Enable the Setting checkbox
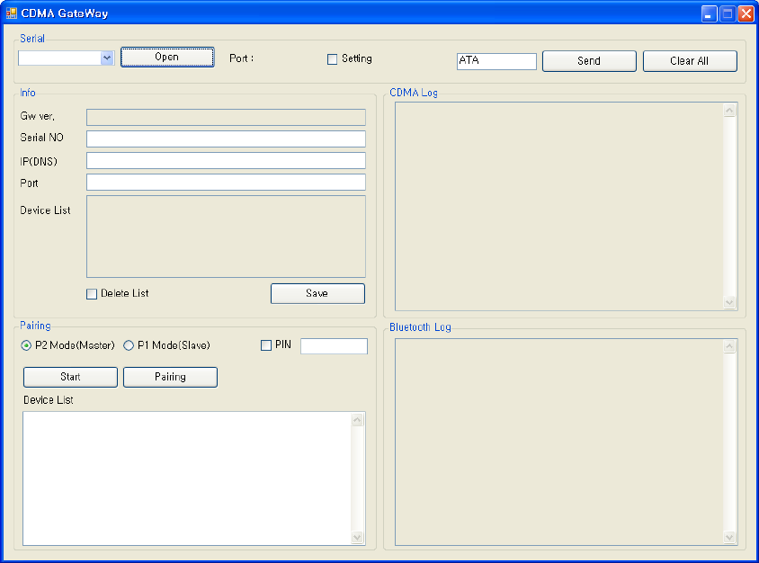The image size is (759, 563). coord(332,59)
